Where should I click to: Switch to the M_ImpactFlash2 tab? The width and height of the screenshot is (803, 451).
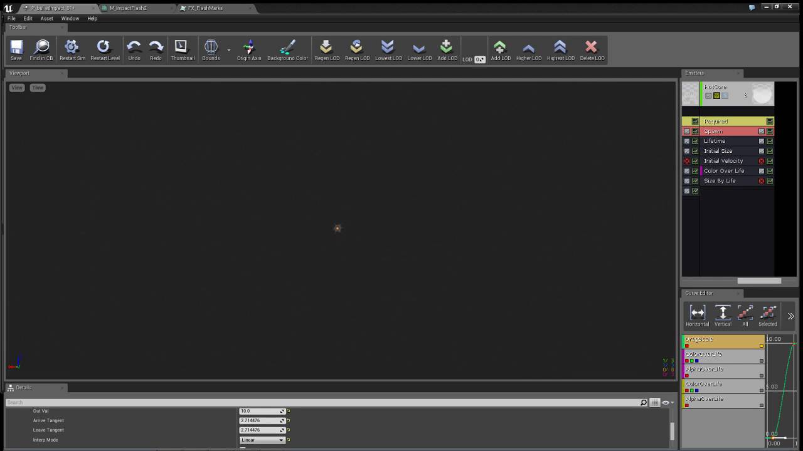[128, 8]
